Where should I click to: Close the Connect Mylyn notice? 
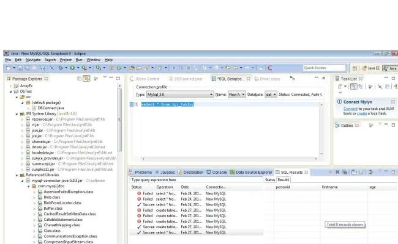point(393,102)
